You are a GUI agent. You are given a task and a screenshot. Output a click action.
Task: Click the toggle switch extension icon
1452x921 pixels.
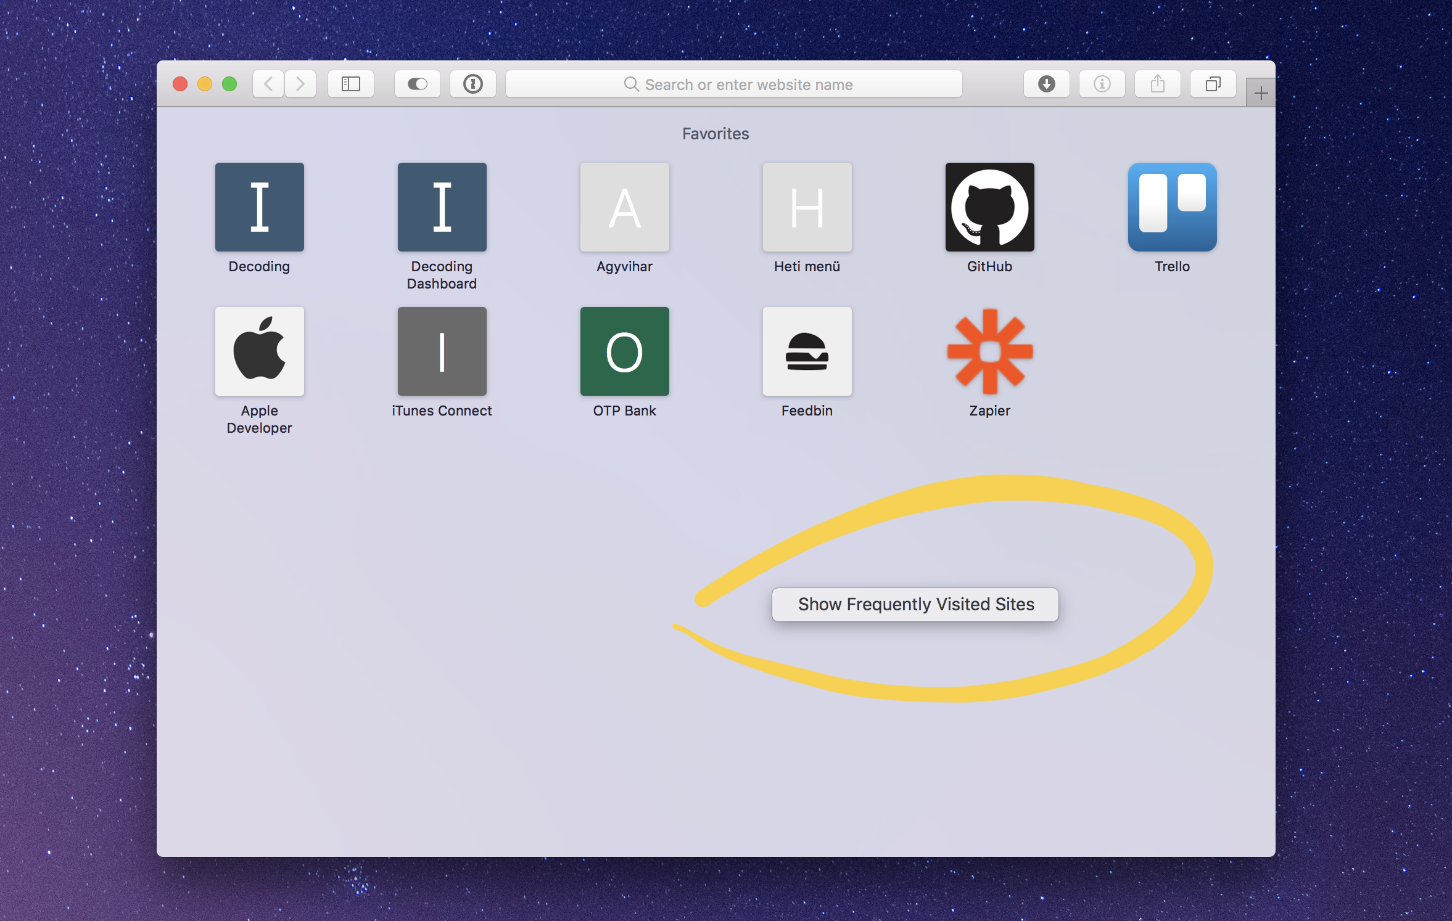tap(418, 84)
